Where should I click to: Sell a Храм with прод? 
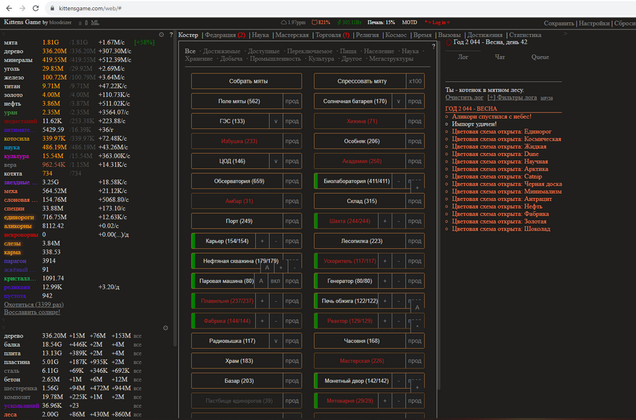(292, 361)
